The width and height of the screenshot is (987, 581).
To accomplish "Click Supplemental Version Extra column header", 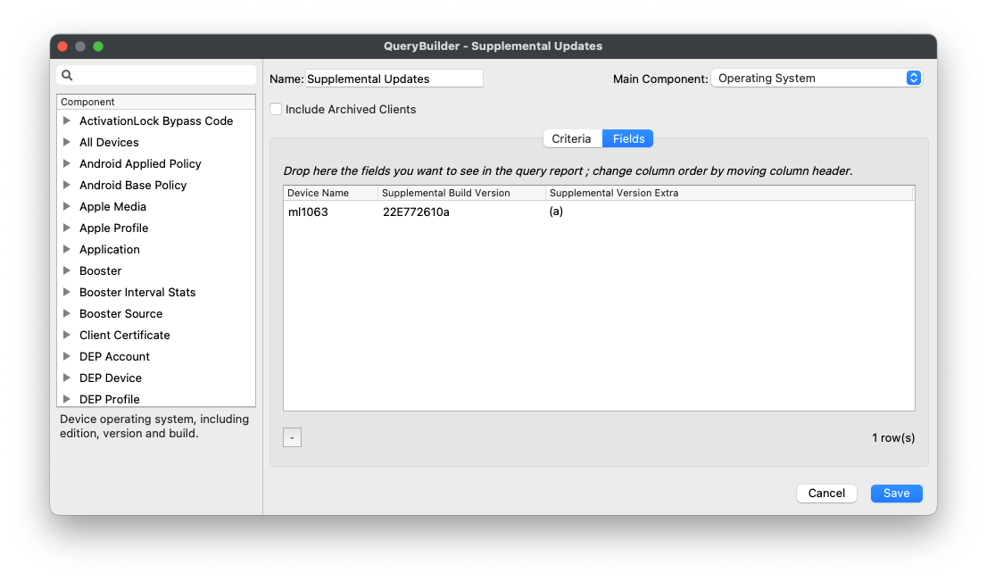I will [730, 194].
